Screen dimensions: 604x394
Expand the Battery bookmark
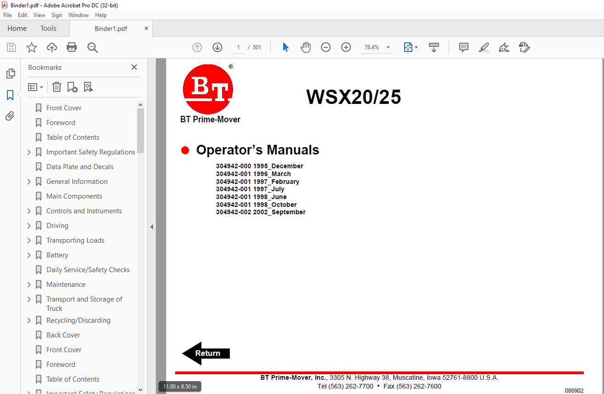tap(29, 255)
